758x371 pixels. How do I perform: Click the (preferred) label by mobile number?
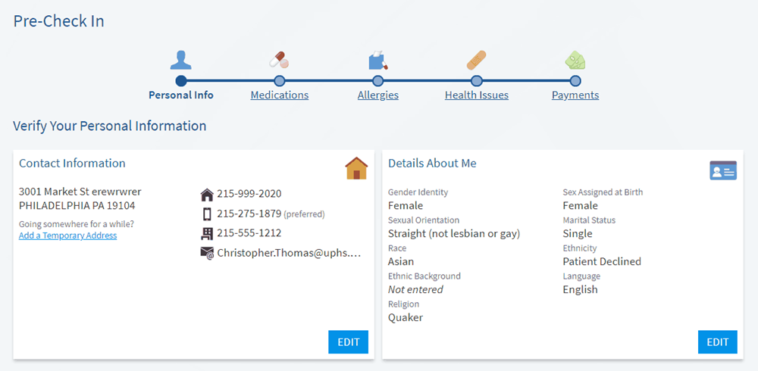(x=304, y=214)
